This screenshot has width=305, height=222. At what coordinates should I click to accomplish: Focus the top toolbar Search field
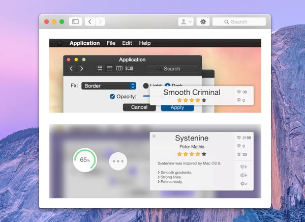coord(239,21)
